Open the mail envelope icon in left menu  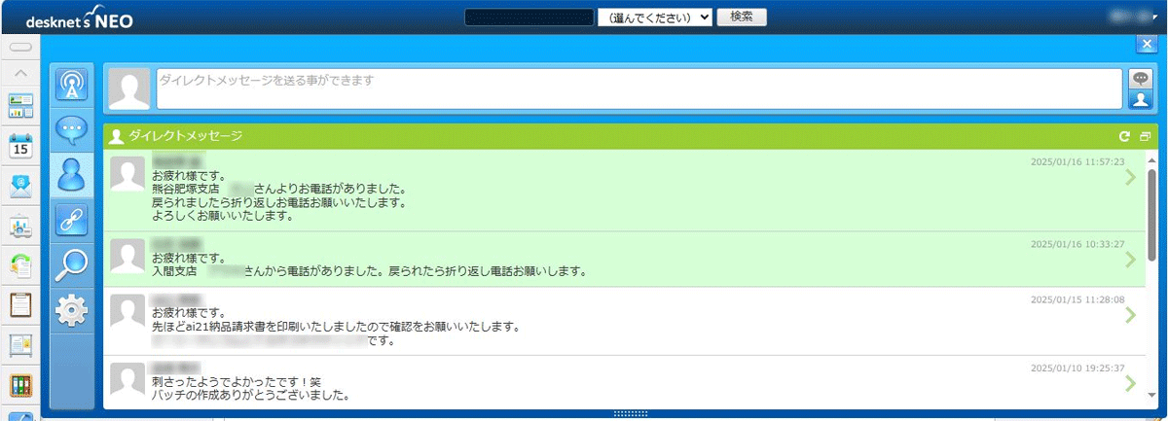pos(20,188)
